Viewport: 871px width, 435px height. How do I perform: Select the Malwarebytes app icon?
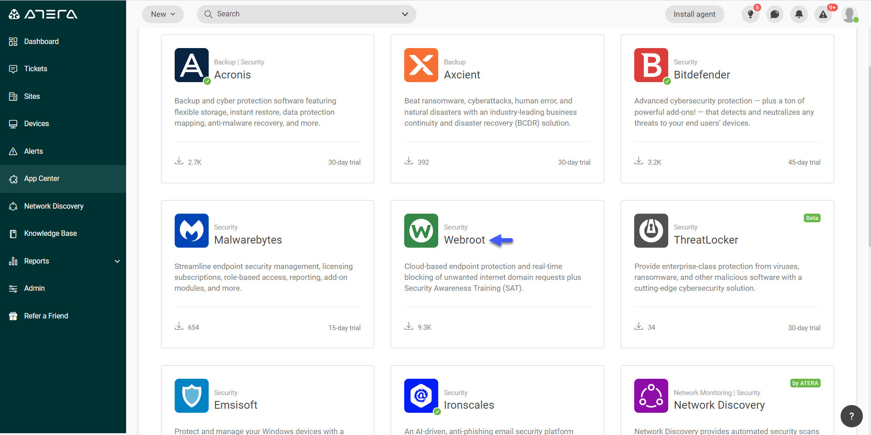(x=191, y=231)
